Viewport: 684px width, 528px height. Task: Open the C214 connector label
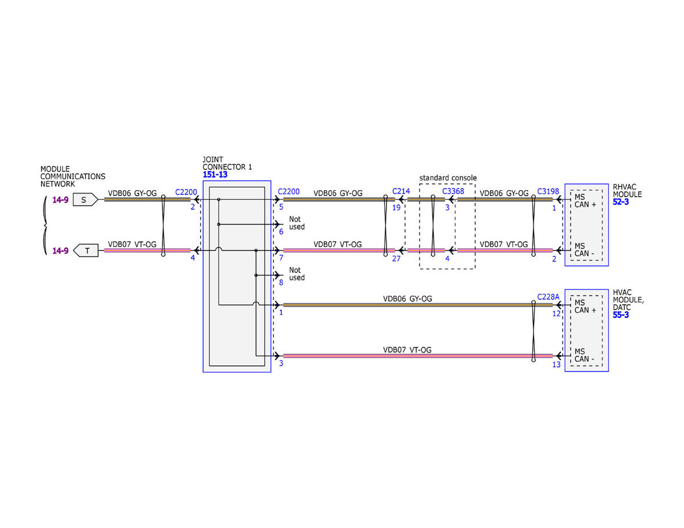point(401,191)
